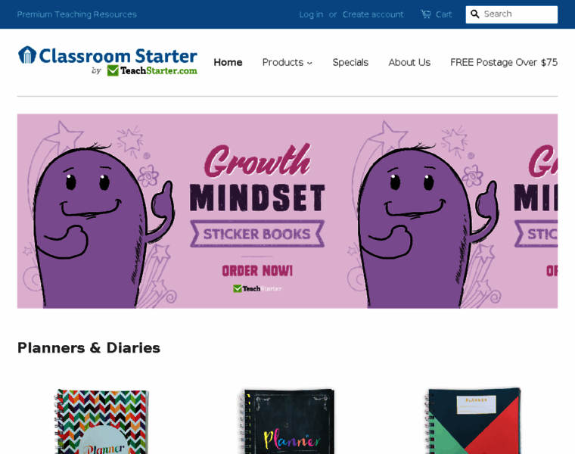This screenshot has height=454, width=575.
Task: Click the Growth Mindset Sticker Books banner
Action: (287, 211)
